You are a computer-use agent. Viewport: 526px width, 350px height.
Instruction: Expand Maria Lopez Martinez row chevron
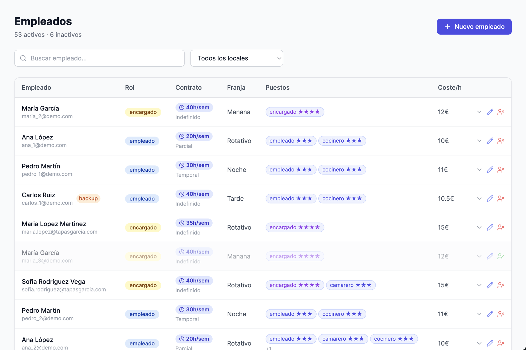(x=479, y=227)
